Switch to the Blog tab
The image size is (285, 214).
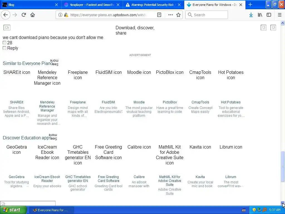pyautogui.click(x=31, y=5)
